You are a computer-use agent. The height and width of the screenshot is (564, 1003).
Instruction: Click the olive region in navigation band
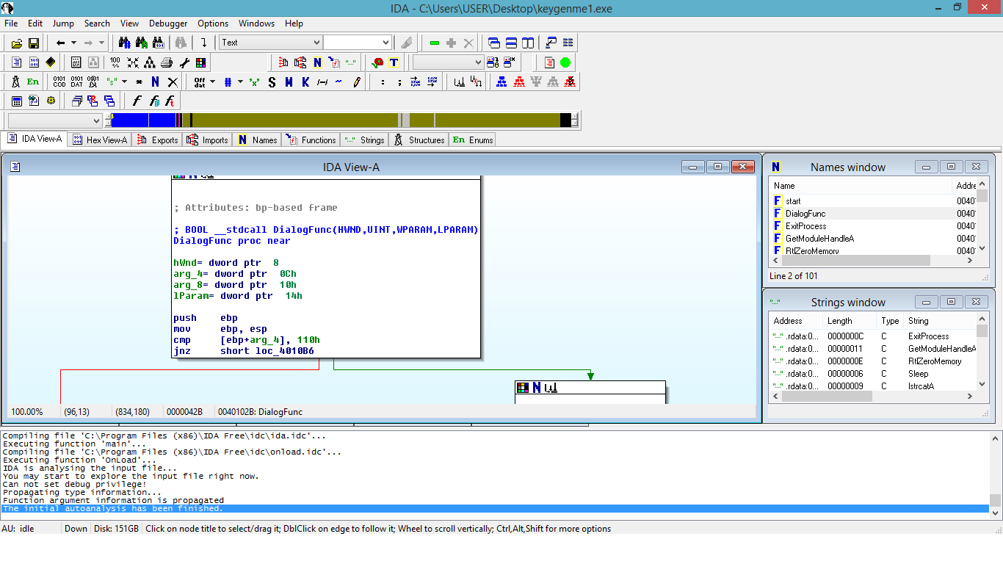tap(295, 120)
